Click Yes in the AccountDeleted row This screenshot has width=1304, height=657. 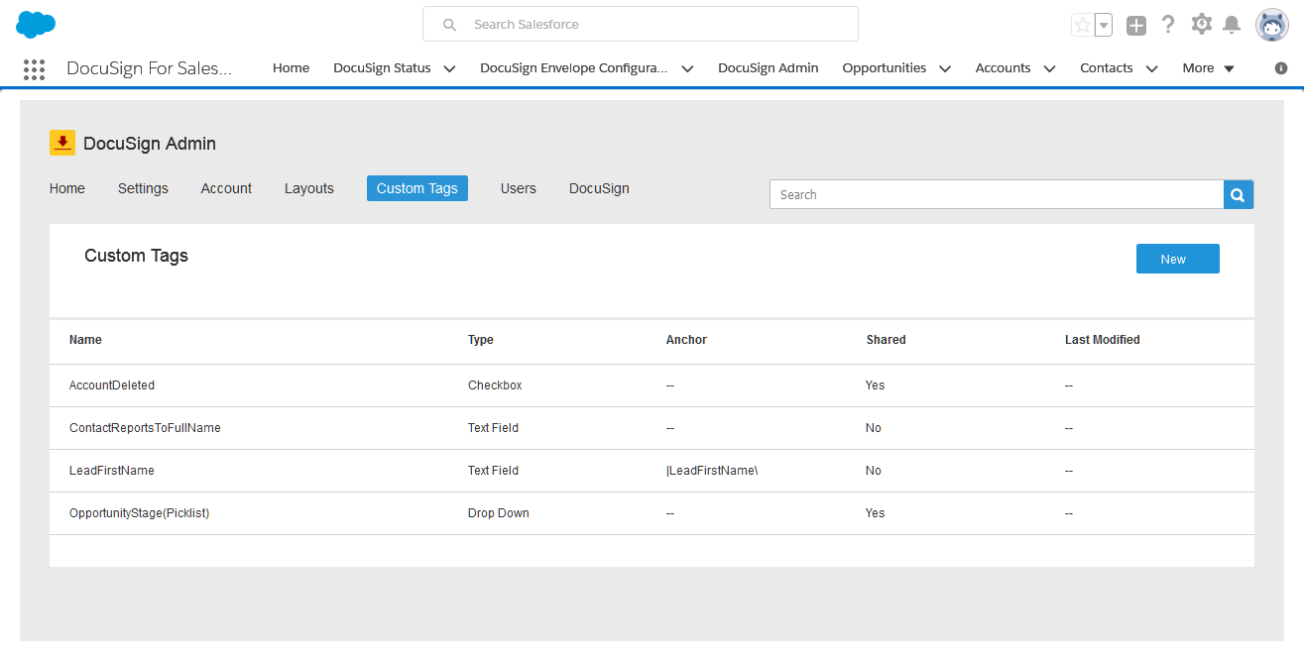(875, 385)
